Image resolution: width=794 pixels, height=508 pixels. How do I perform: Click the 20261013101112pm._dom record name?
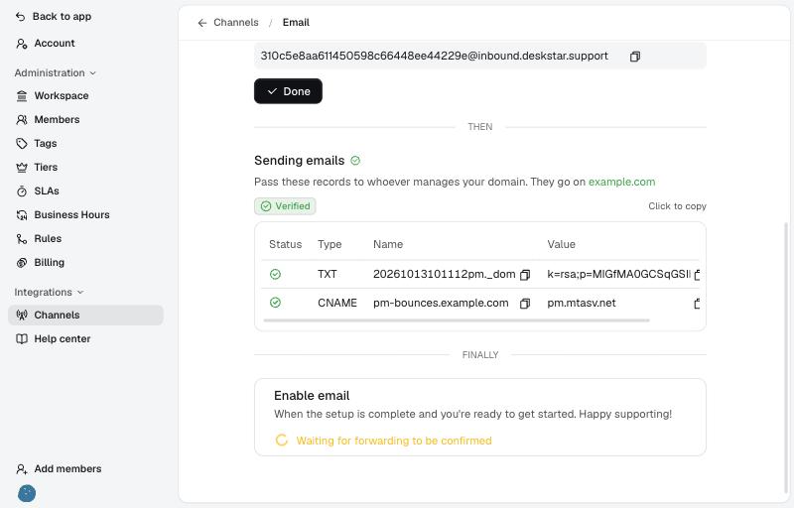click(x=444, y=274)
